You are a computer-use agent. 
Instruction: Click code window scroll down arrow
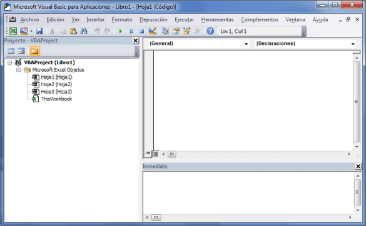point(357,147)
